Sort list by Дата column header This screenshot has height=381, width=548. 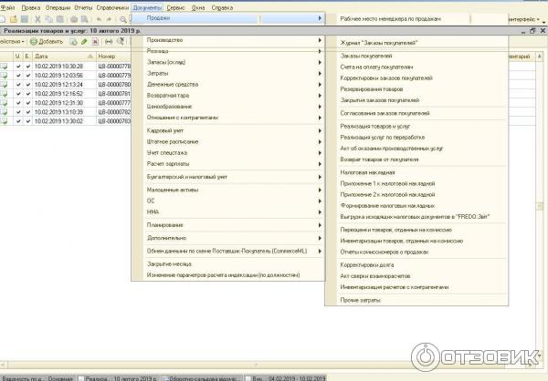pos(64,57)
